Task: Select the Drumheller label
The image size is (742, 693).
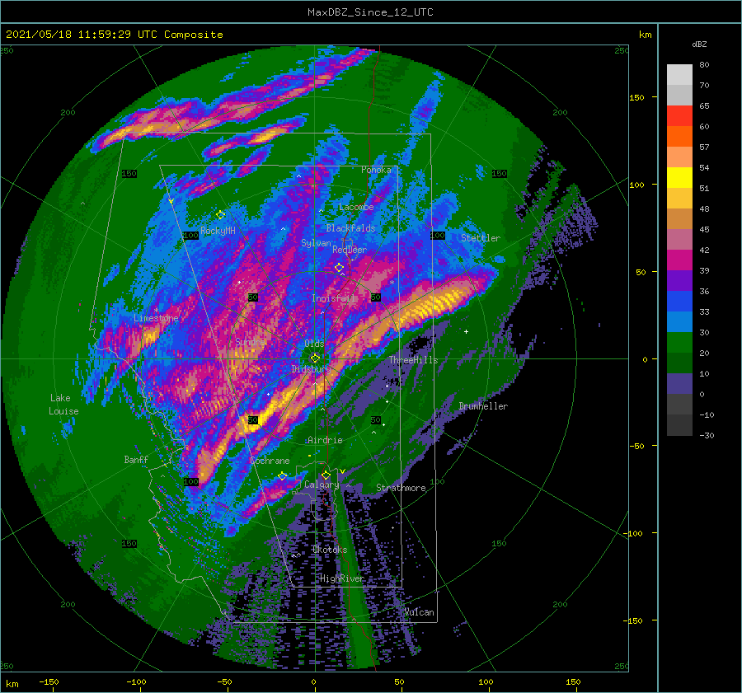Action: pyautogui.click(x=483, y=406)
